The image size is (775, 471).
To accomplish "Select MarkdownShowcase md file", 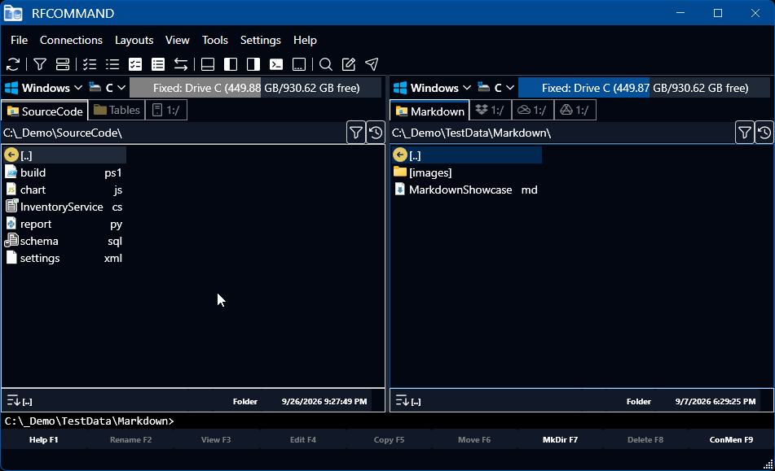I will tap(467, 190).
